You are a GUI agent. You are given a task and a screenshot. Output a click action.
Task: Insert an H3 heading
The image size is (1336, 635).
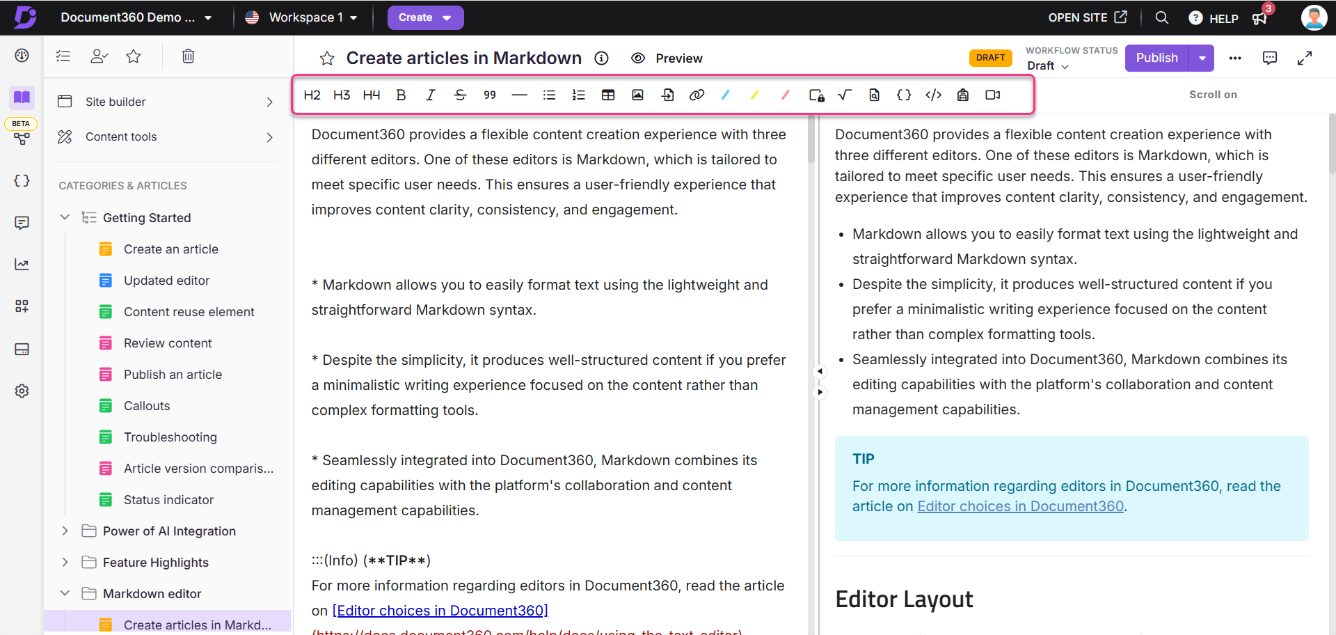(342, 95)
